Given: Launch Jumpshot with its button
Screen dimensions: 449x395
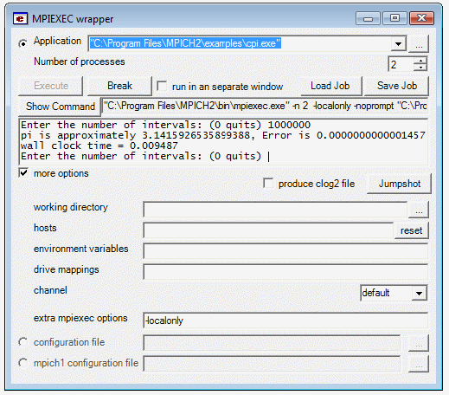Looking at the screenshot, I should point(400,184).
